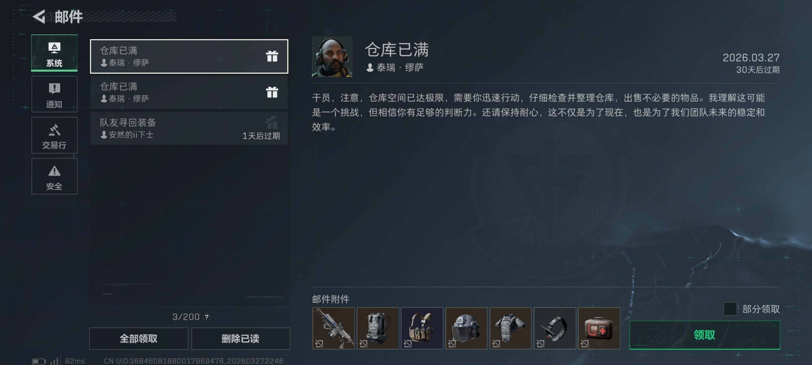Select the 安全 warning tab
This screenshot has width=812, height=365.
(54, 176)
